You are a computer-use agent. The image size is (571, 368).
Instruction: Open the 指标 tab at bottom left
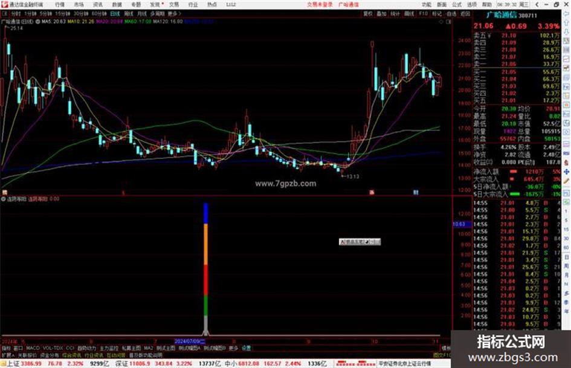(6, 348)
